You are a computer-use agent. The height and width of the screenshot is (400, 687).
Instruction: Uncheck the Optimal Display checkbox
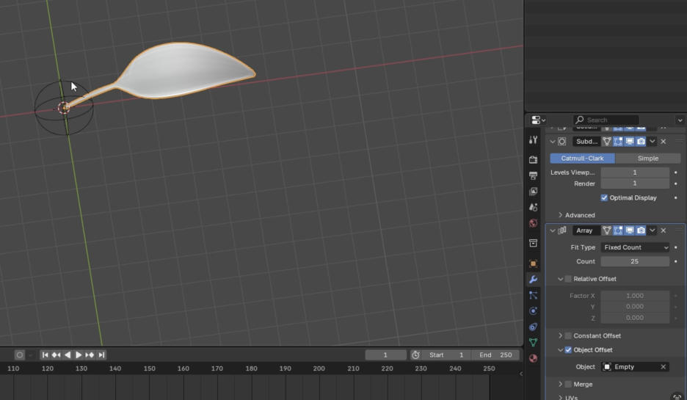tap(604, 197)
